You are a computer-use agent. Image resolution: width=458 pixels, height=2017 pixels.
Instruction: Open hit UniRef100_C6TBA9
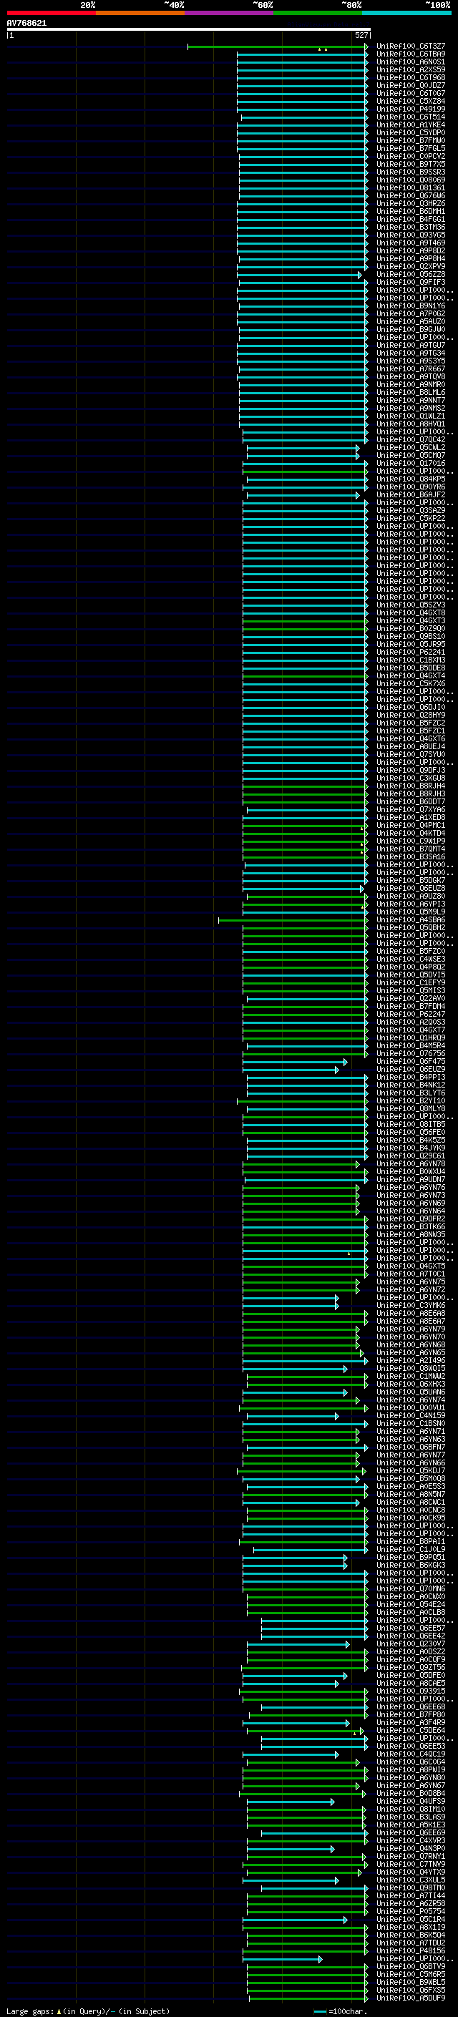(411, 54)
